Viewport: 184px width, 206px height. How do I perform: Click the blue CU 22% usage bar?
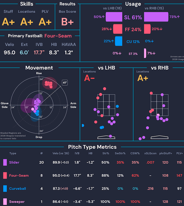[119, 41]
